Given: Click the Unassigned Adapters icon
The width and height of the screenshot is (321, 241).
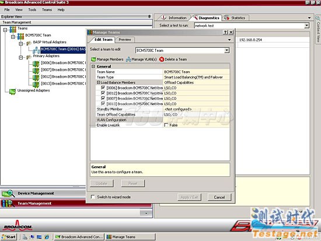Looking at the screenshot, I should tap(12, 92).
